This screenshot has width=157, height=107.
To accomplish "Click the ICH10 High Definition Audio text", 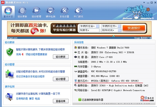I will 120,86.
